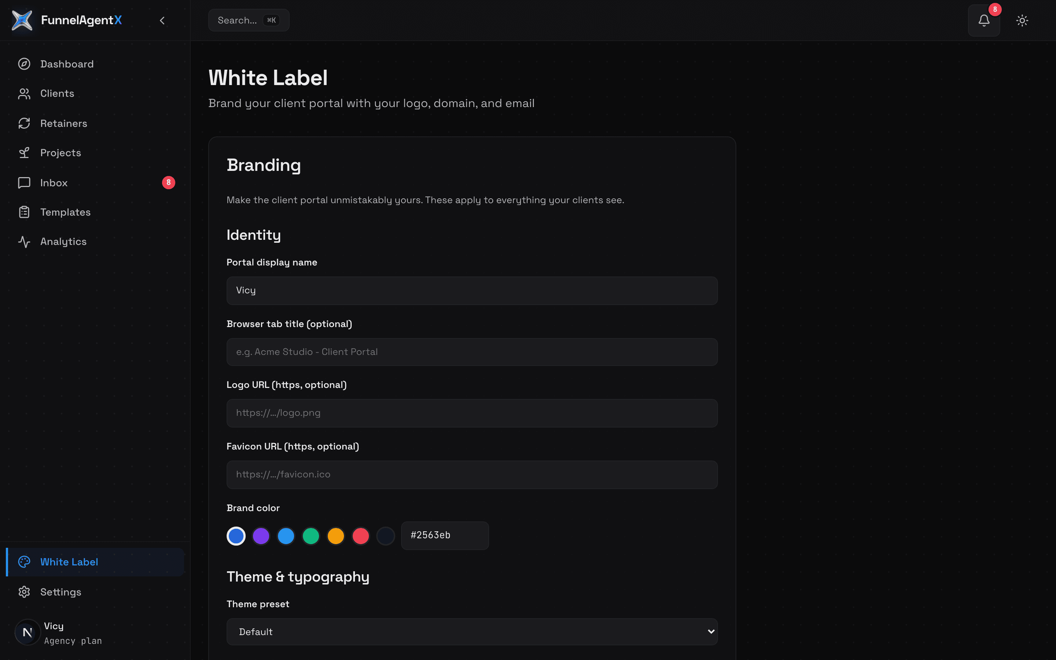This screenshot has width=1056, height=660.
Task: Click the "Brand your client portal" subtitle
Action: click(x=371, y=103)
